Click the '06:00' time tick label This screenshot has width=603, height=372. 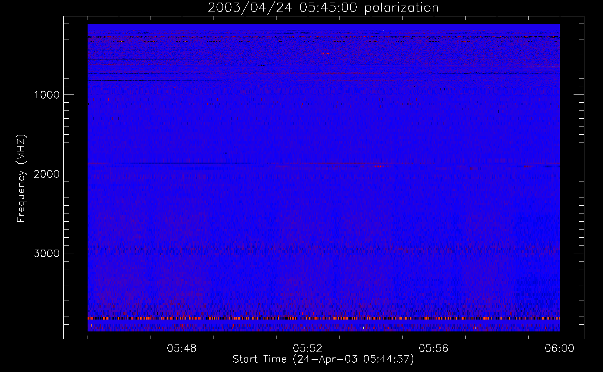click(560, 349)
